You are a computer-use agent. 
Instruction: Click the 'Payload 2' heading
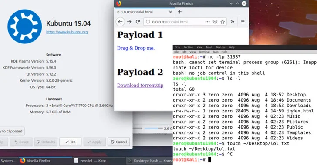140,72
